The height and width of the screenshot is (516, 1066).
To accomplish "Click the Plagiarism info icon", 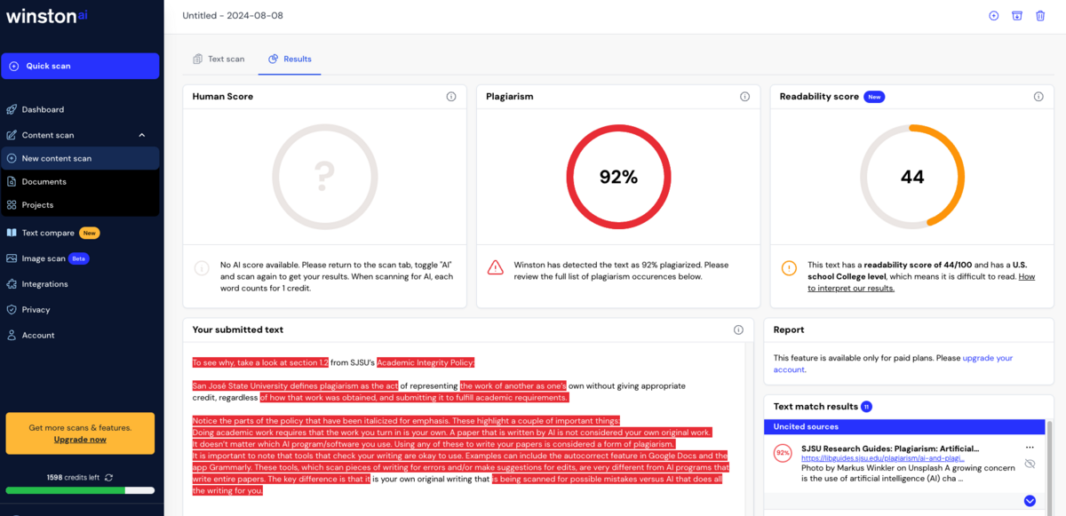I will 744,97.
